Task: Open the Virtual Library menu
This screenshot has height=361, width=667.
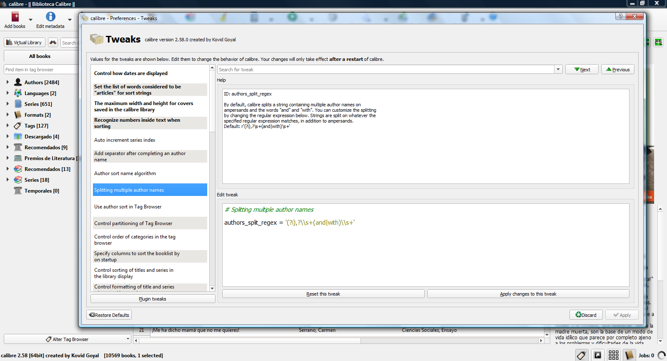Action: 25,43
